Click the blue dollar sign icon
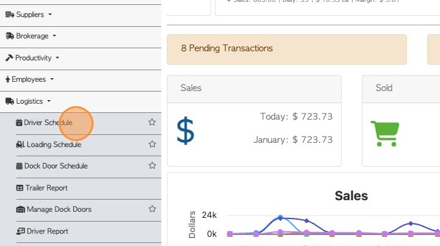 tap(185, 131)
